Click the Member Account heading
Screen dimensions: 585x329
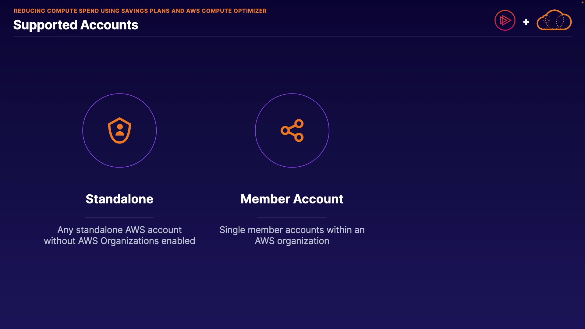tap(292, 199)
